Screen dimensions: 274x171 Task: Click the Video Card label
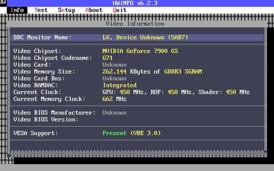click(x=32, y=65)
